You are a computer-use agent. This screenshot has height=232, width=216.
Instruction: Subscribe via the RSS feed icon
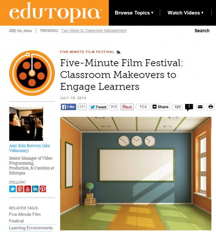click(118, 52)
